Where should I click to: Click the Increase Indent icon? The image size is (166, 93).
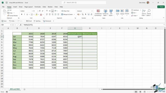(58, 14)
